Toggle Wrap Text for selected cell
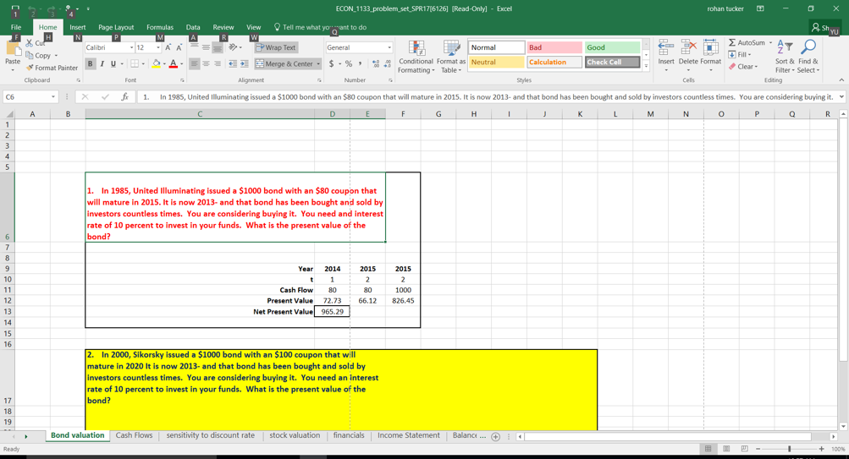The width and height of the screenshot is (849, 459). pyautogui.click(x=276, y=47)
